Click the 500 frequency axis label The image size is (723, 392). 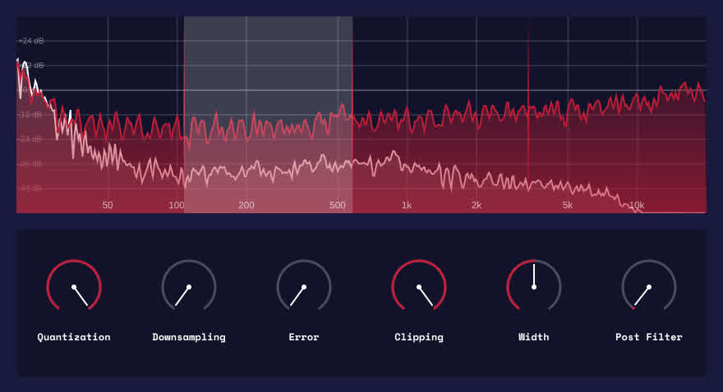(x=338, y=205)
